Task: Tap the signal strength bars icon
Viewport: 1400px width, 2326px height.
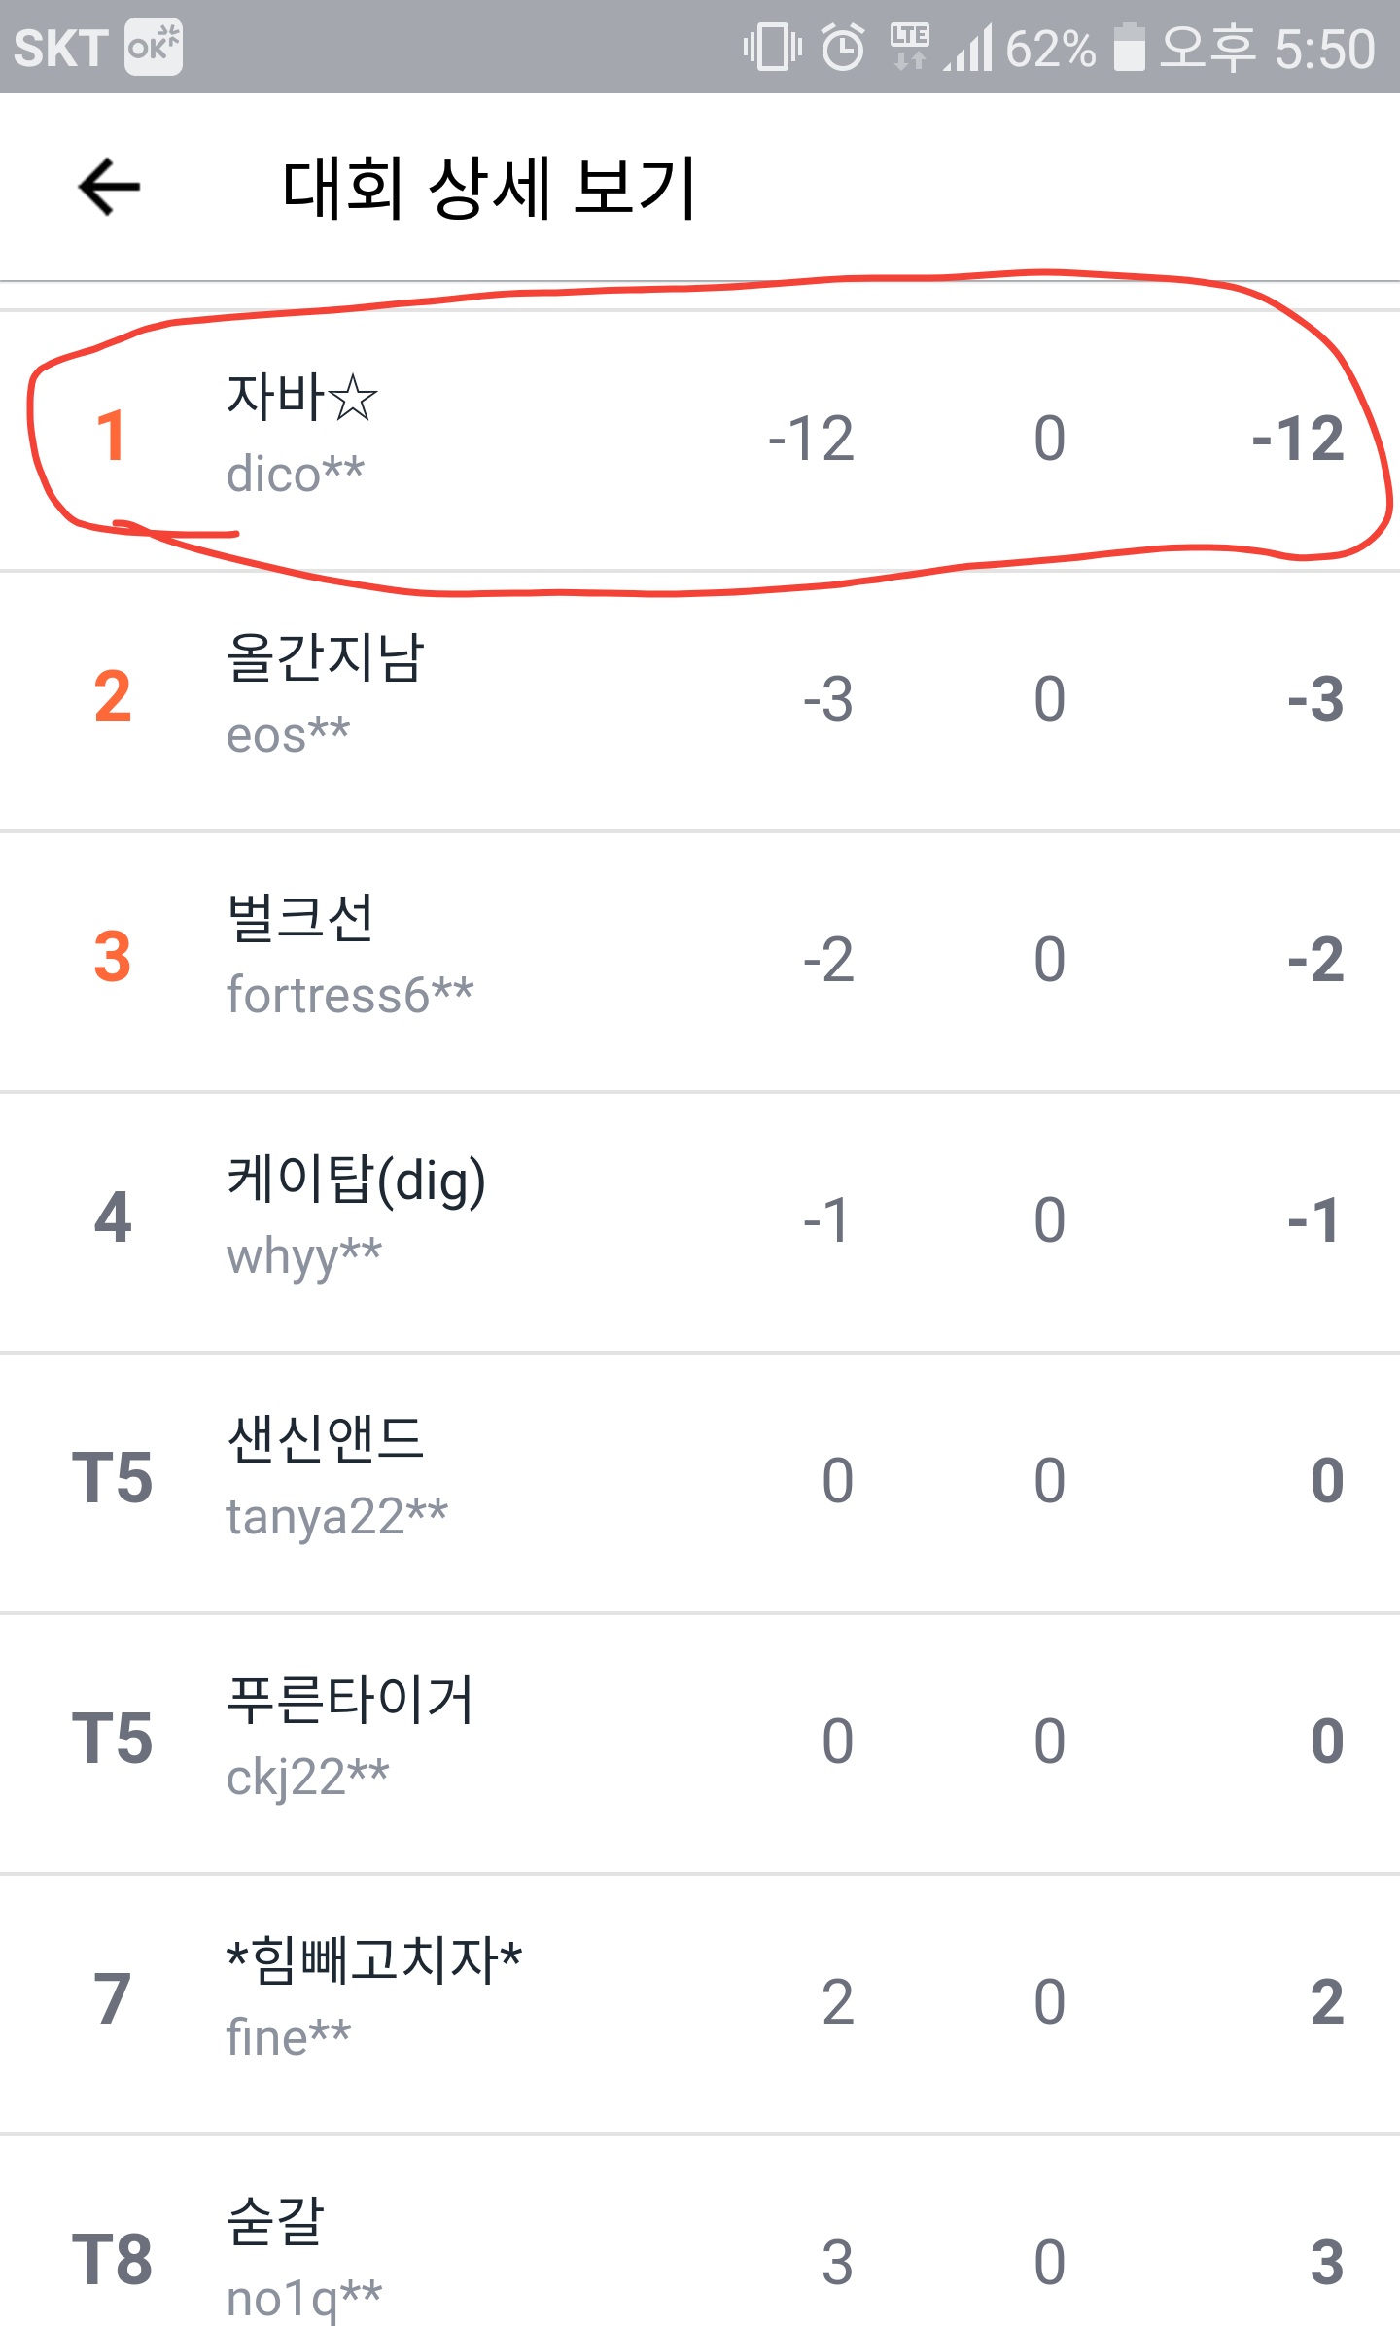Action: coord(968,49)
